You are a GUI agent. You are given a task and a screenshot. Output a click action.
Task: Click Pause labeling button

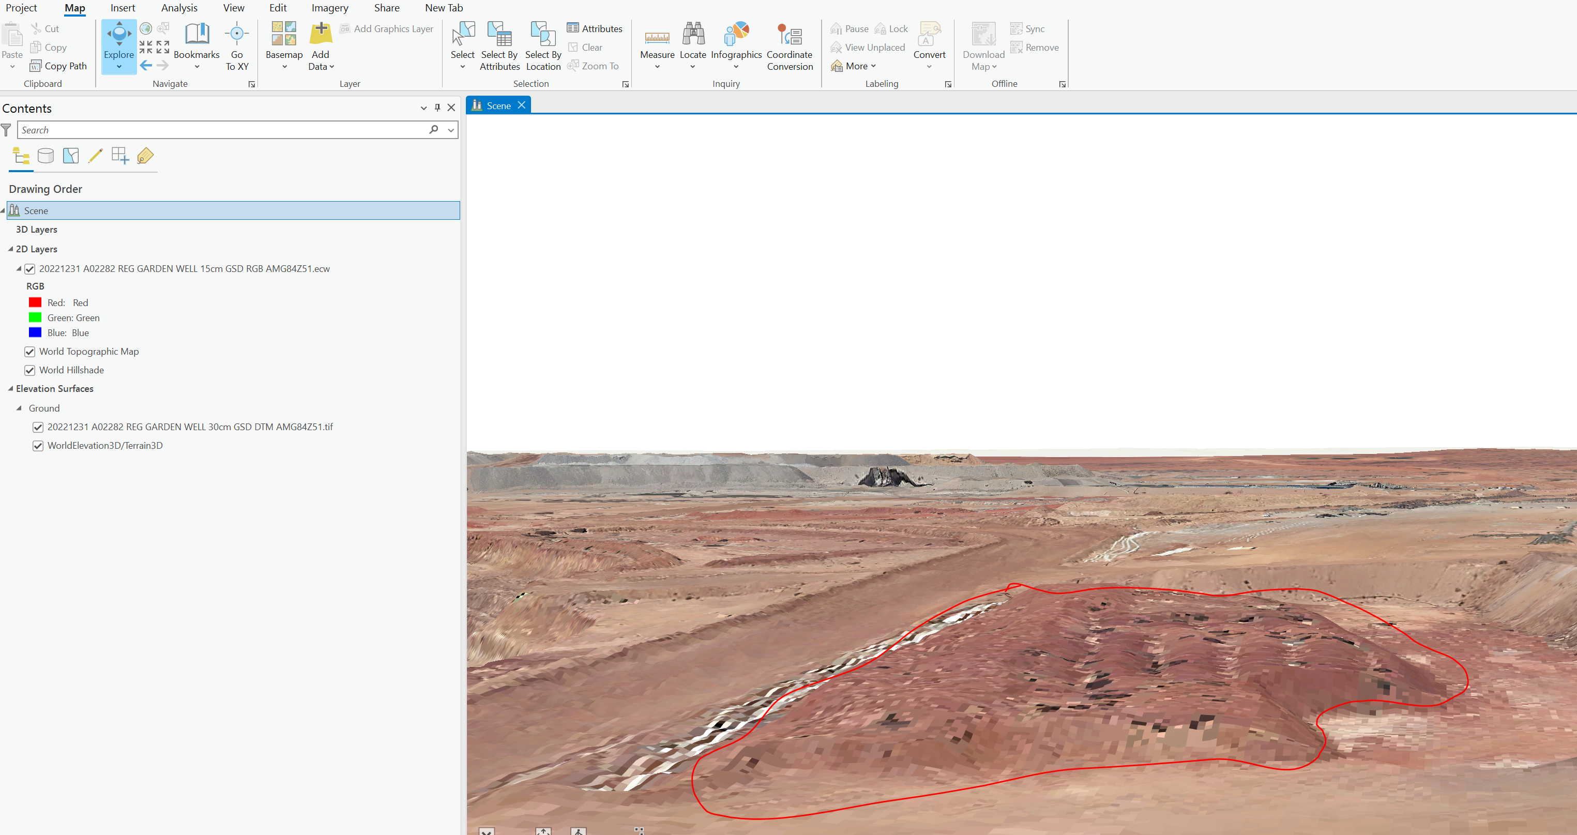pyautogui.click(x=850, y=29)
